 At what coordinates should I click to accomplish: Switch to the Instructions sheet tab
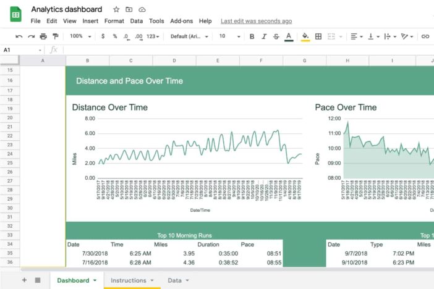pos(132,280)
